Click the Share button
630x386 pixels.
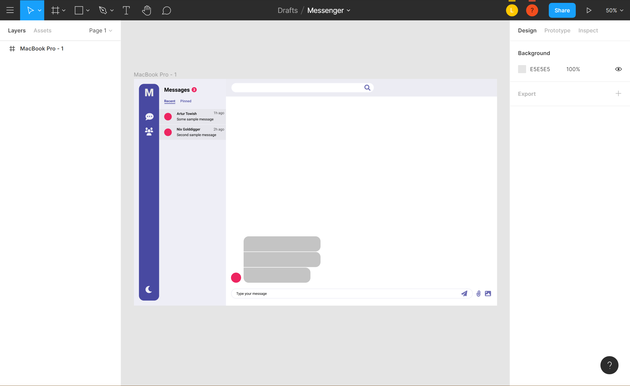(562, 10)
